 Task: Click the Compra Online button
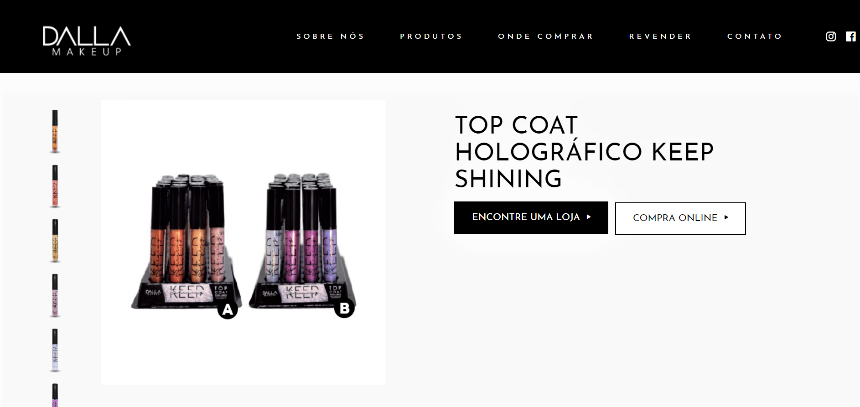(x=680, y=219)
